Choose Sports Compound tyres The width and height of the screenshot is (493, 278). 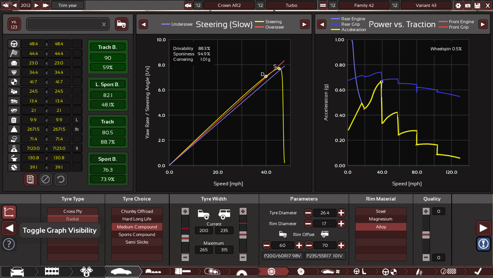137,235
